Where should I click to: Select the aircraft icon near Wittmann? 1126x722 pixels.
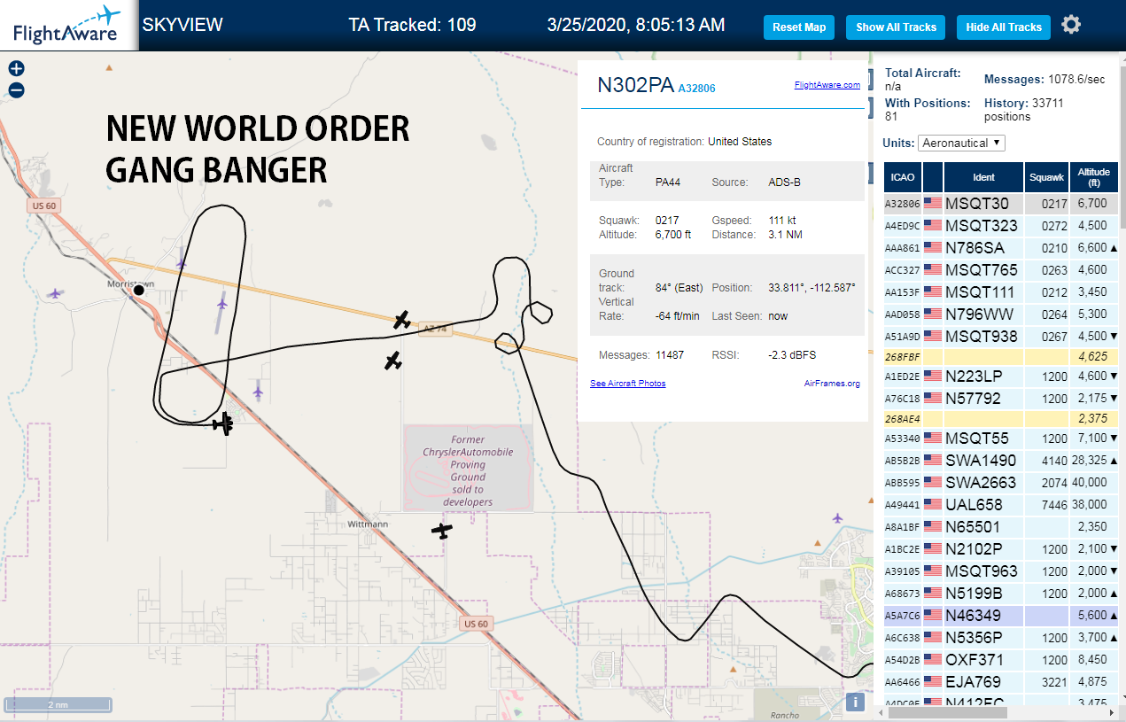pos(441,530)
